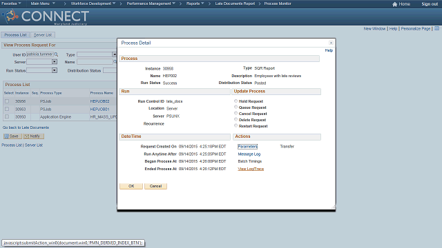Click the Help link in the dialog
Screen dimensions: 442x248
329,50
